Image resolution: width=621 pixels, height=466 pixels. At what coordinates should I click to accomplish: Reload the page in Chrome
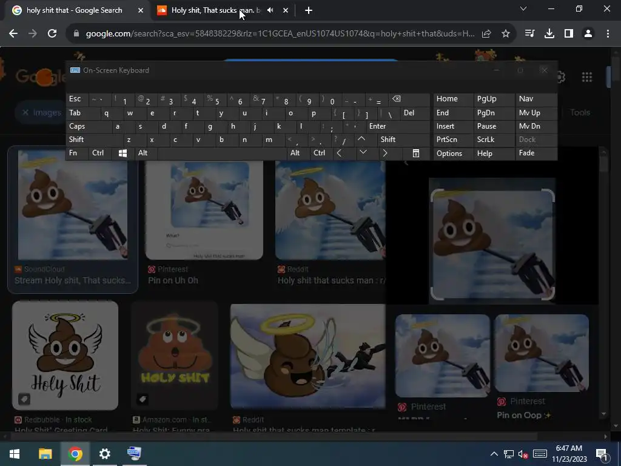coord(52,34)
